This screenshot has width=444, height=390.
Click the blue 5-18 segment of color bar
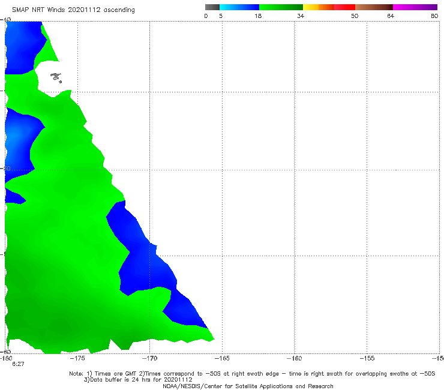[239, 7]
